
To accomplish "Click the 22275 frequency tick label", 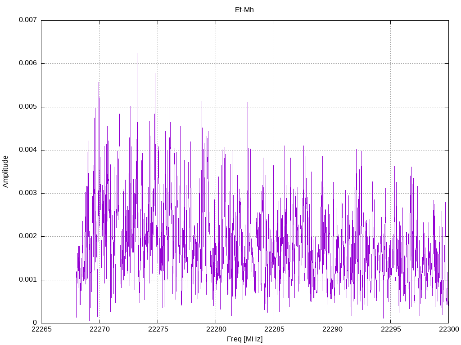I will 158,329.
